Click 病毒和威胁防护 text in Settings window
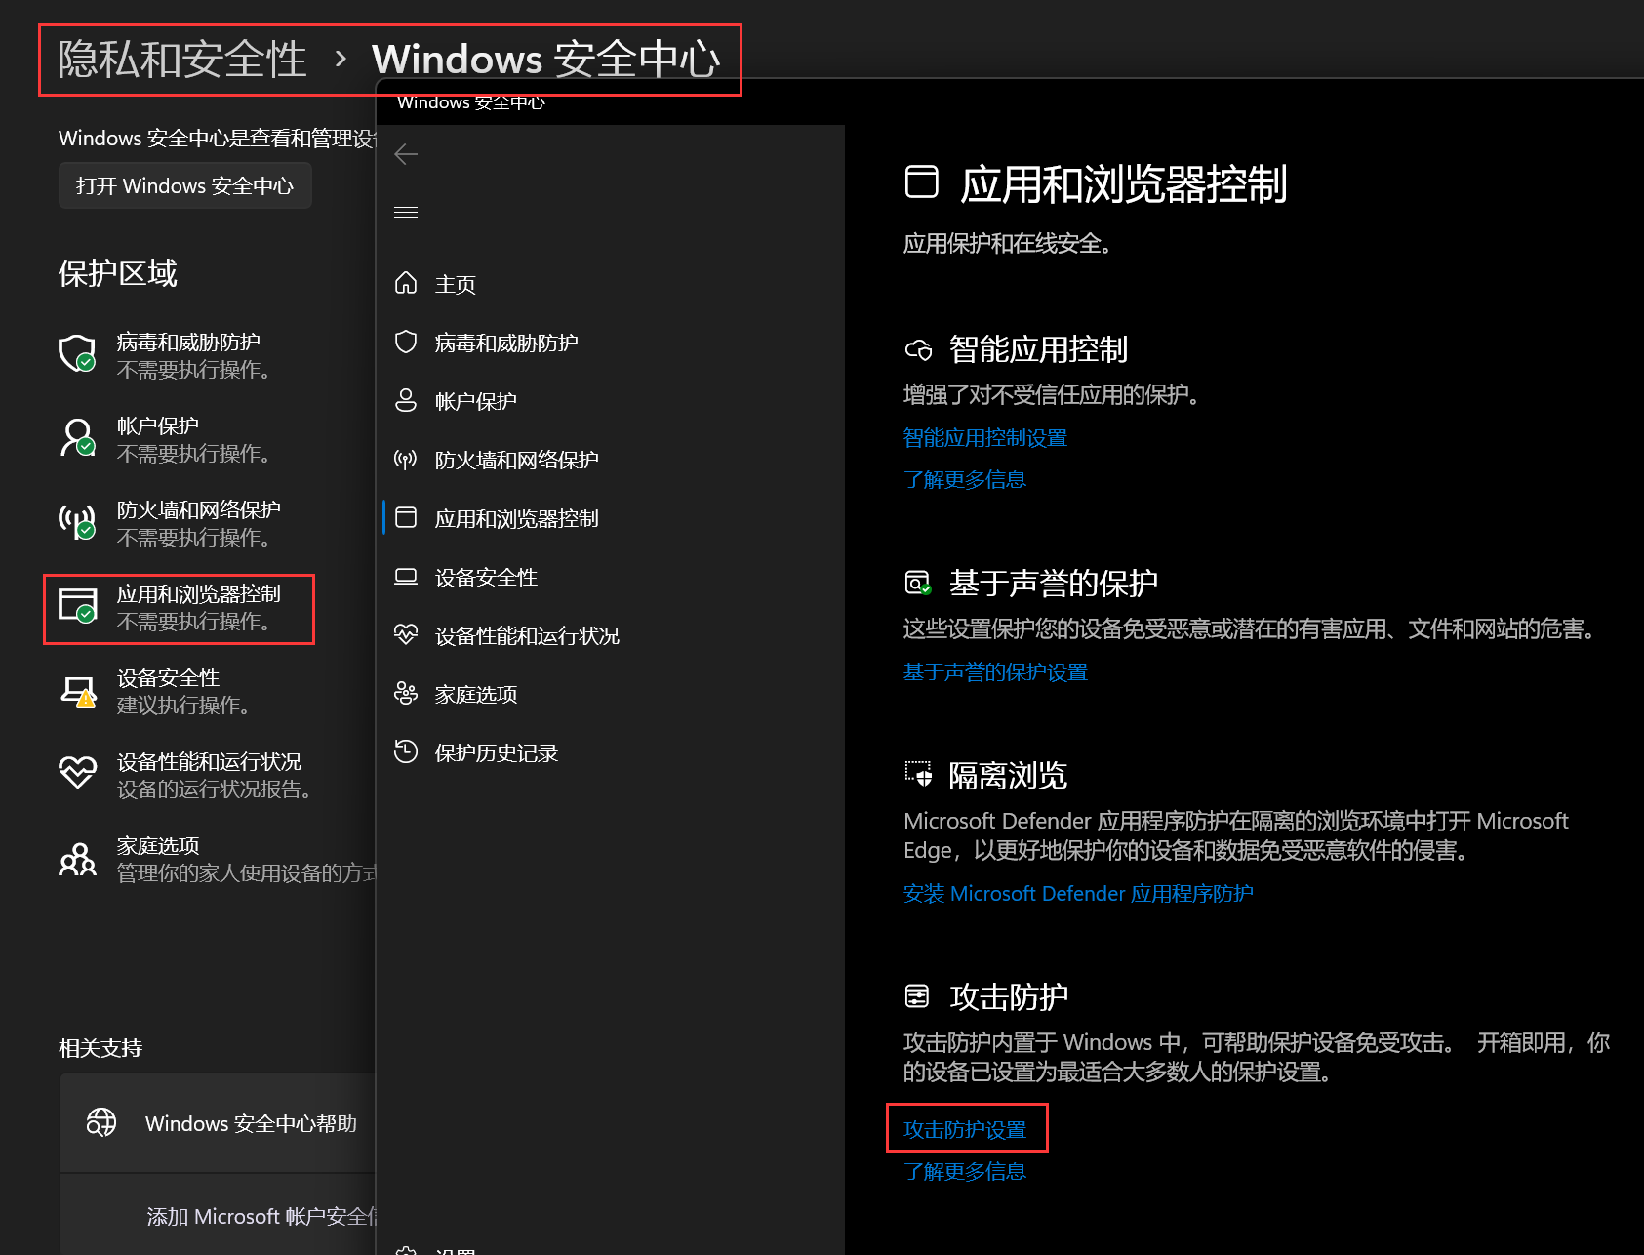Viewport: 1644px width, 1255px height. (188, 342)
